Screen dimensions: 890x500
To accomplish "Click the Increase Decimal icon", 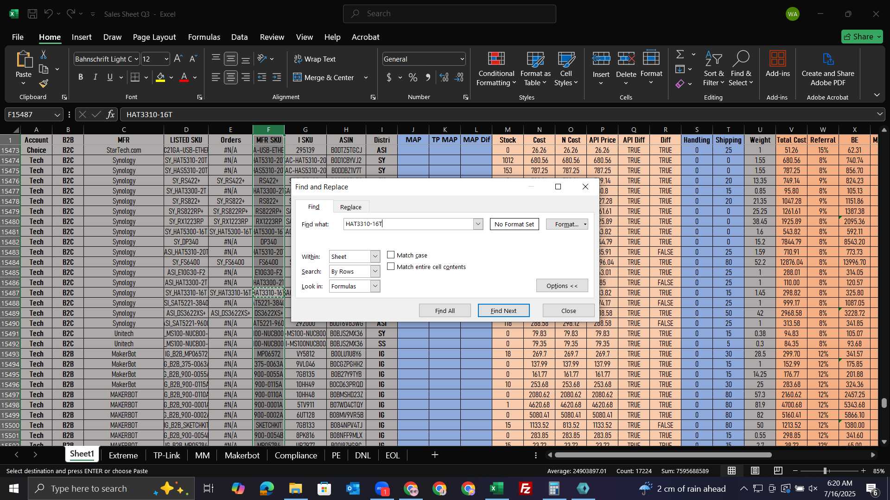I will point(444,77).
